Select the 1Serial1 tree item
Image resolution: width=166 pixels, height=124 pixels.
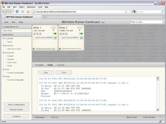10,56
